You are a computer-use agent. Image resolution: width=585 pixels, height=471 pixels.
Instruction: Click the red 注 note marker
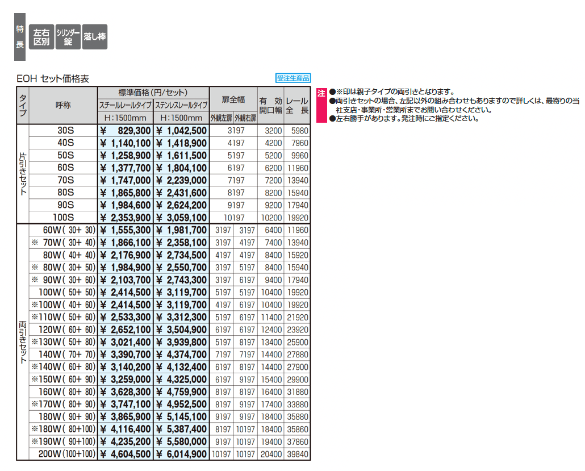[x=321, y=93]
